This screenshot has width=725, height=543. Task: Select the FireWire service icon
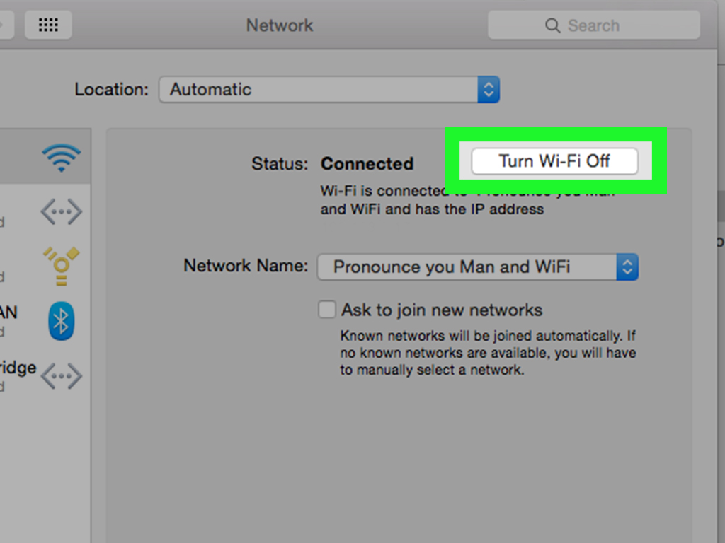click(x=61, y=265)
